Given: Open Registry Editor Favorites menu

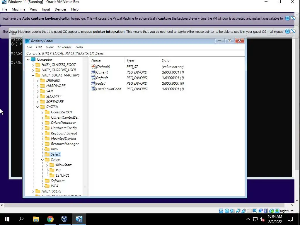Looking at the screenshot, I should click(x=64, y=47).
